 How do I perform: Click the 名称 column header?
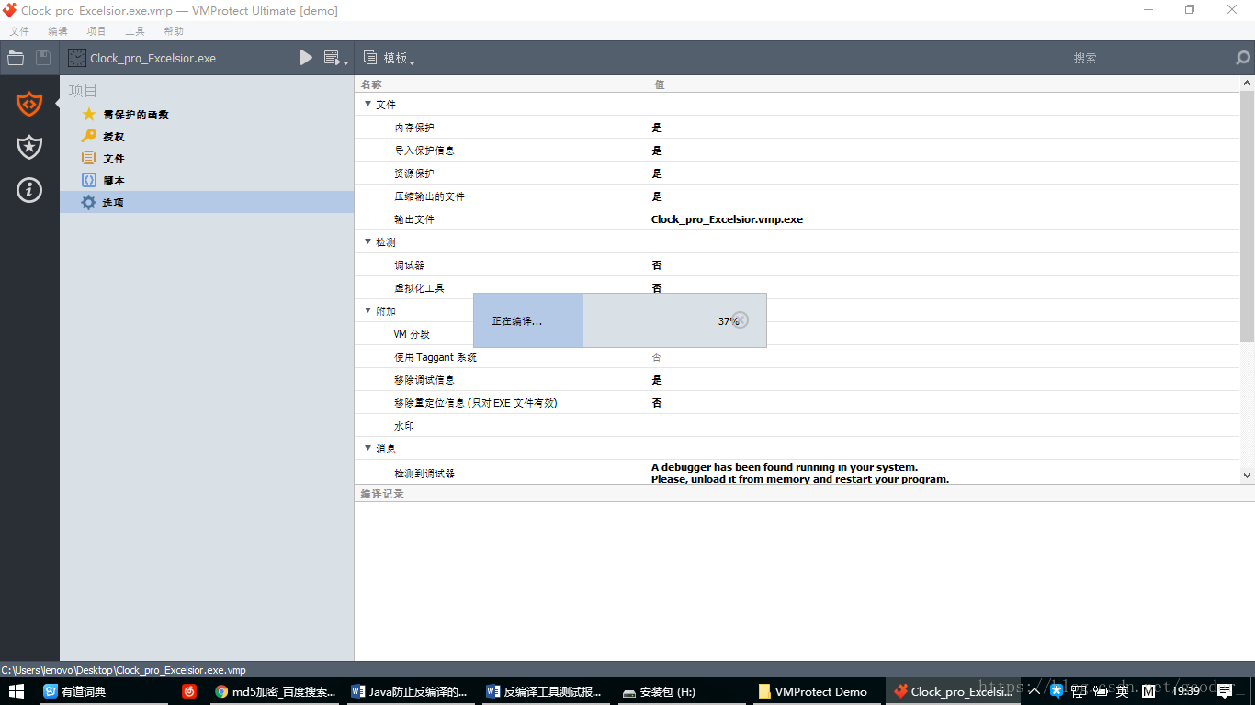[x=371, y=84]
